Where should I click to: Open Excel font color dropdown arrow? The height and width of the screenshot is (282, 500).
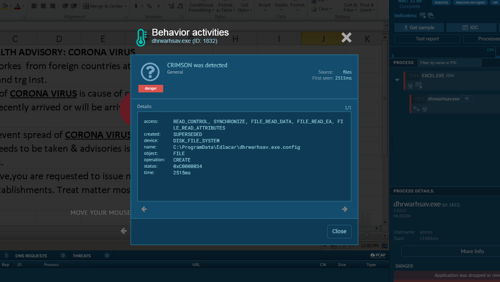[23, 6]
